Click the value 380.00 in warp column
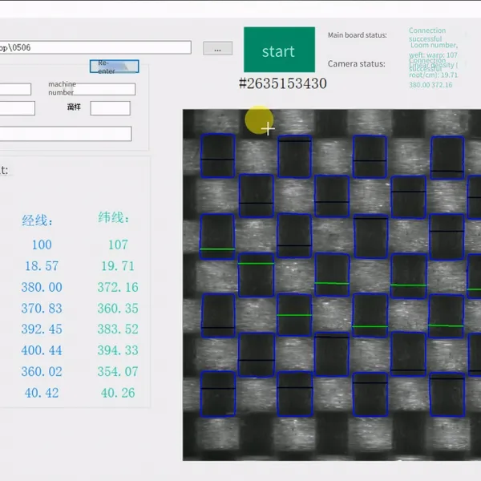481x481 pixels. (42, 287)
